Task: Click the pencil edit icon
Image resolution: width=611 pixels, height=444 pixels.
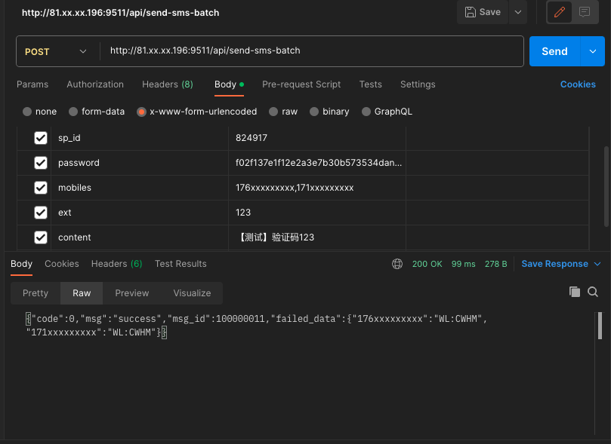Action: (x=559, y=12)
